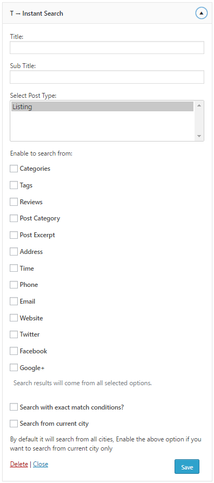Screen dimensions: 214x483
Task: Collapse the Instant Search widget panel
Action: [202, 14]
